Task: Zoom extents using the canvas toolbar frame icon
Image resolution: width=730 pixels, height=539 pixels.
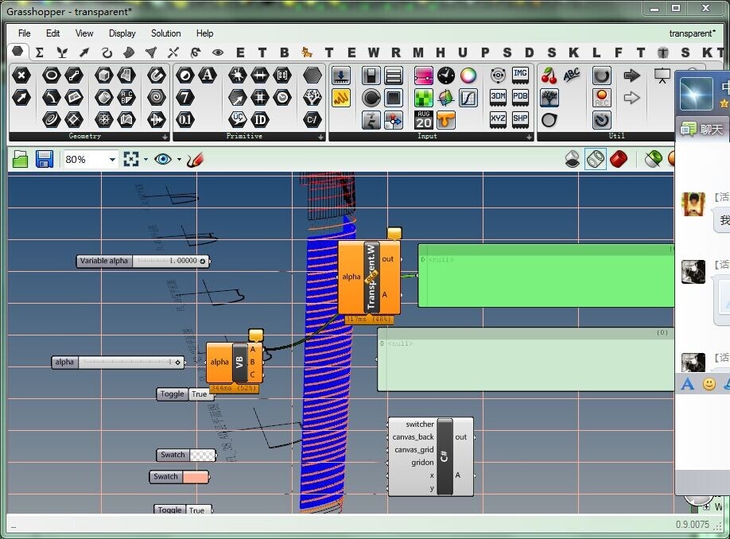Action: click(x=131, y=160)
